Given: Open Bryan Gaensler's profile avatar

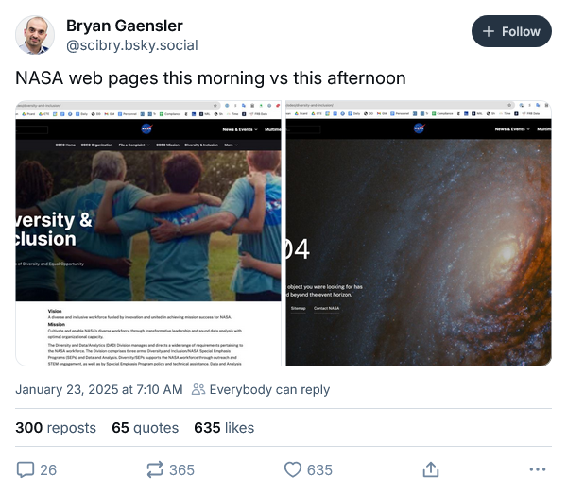Looking at the screenshot, I should (35, 35).
